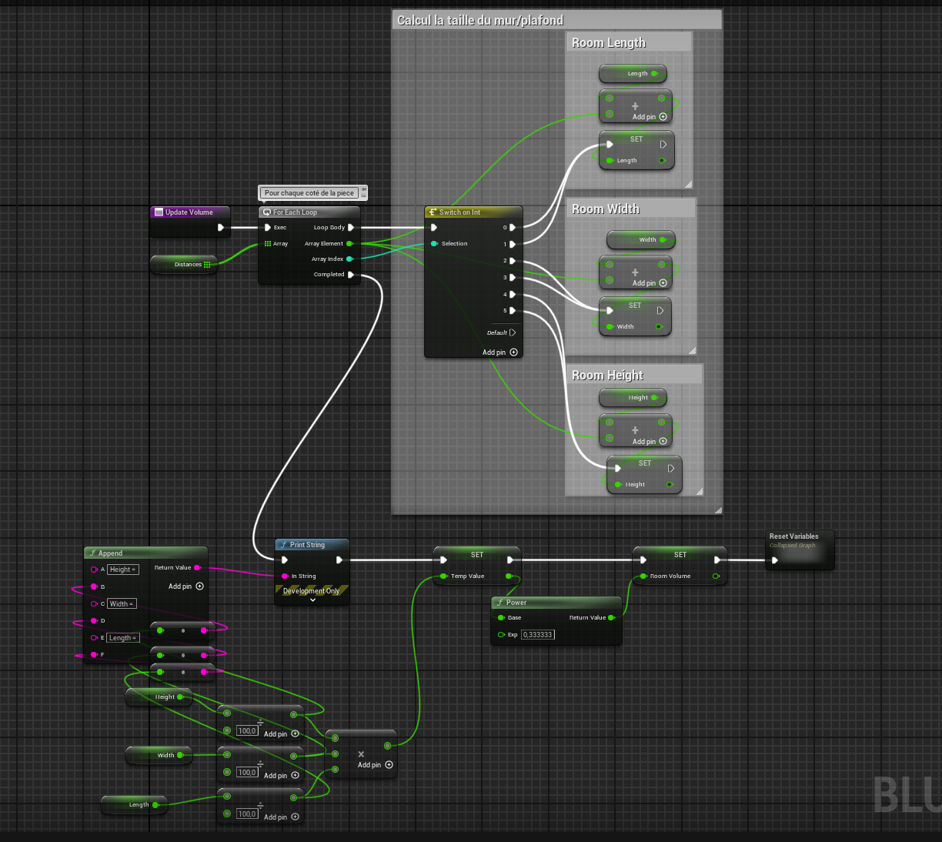Add a pin to the multiply node
Image resolution: width=942 pixels, height=842 pixels.
[389, 765]
